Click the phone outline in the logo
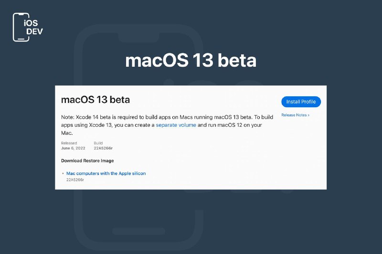The image size is (382, 254). tap(21, 27)
